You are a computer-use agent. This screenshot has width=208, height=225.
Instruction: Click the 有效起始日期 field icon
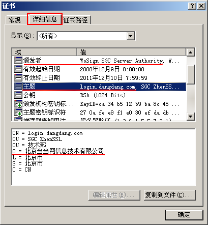tap(18, 69)
